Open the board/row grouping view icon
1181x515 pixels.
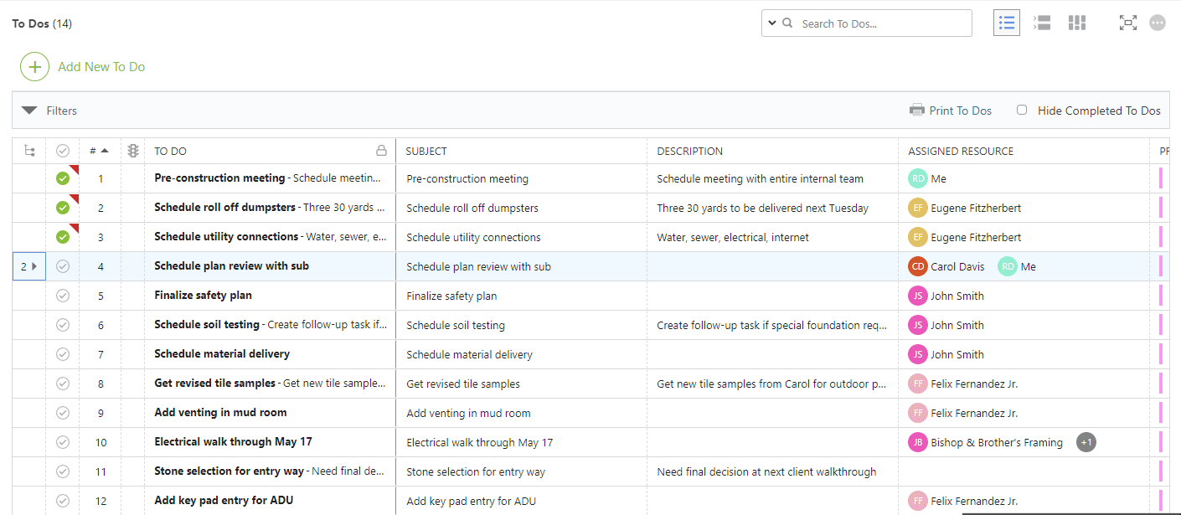coord(1041,23)
